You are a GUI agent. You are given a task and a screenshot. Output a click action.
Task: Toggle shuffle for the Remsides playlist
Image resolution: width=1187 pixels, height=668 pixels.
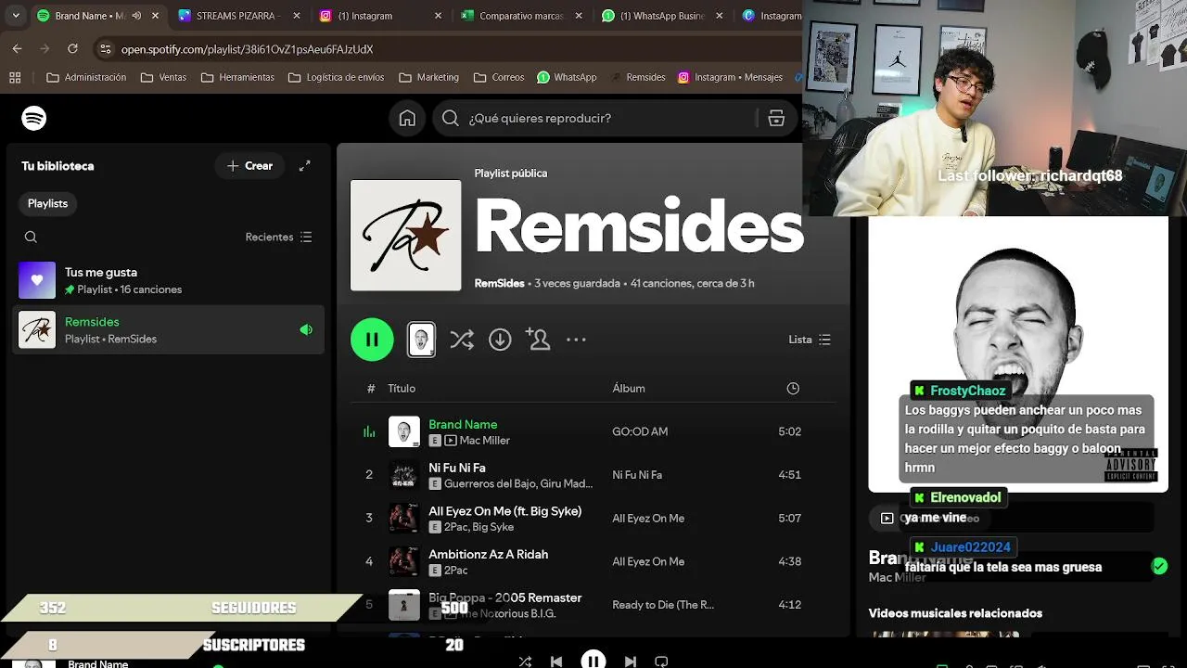(x=462, y=340)
